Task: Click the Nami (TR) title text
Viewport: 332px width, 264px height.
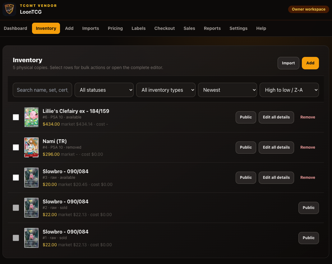Action: [x=55, y=141]
